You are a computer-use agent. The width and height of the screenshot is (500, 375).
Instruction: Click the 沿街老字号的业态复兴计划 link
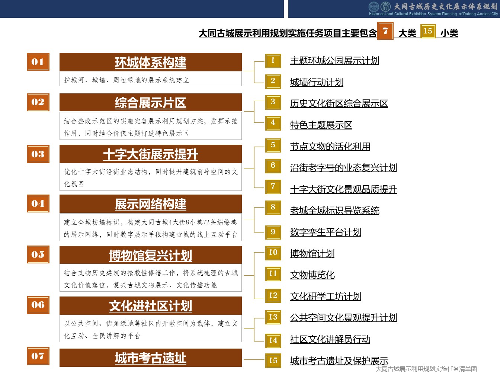[x=343, y=168]
